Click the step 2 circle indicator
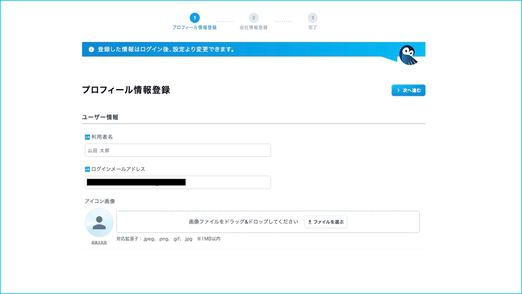Screen dimensions: 522x294 253,18
